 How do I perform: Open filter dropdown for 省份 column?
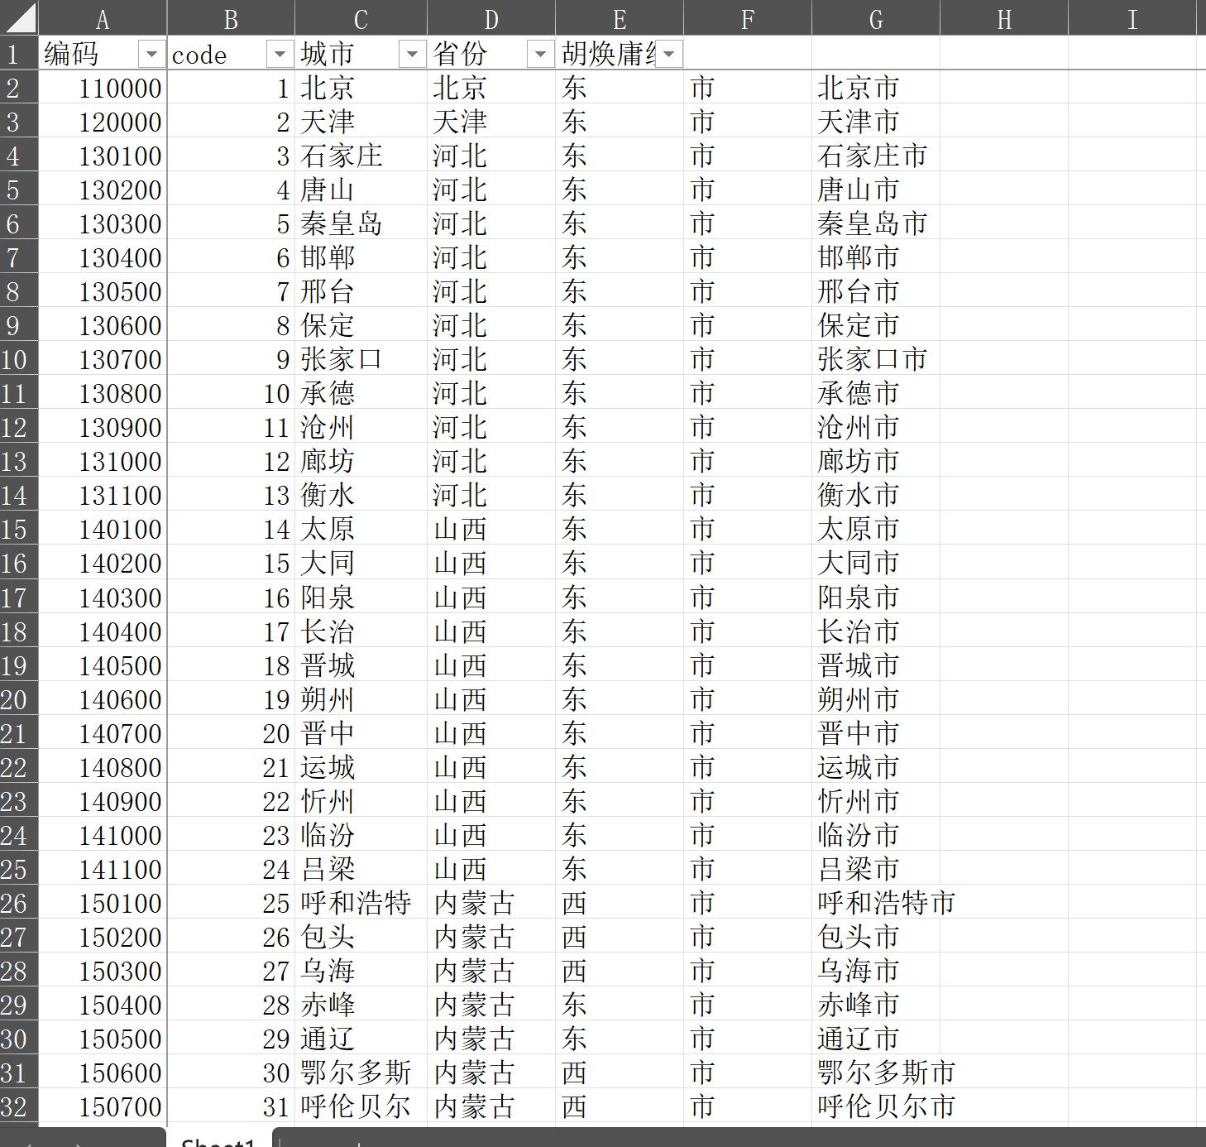point(540,55)
